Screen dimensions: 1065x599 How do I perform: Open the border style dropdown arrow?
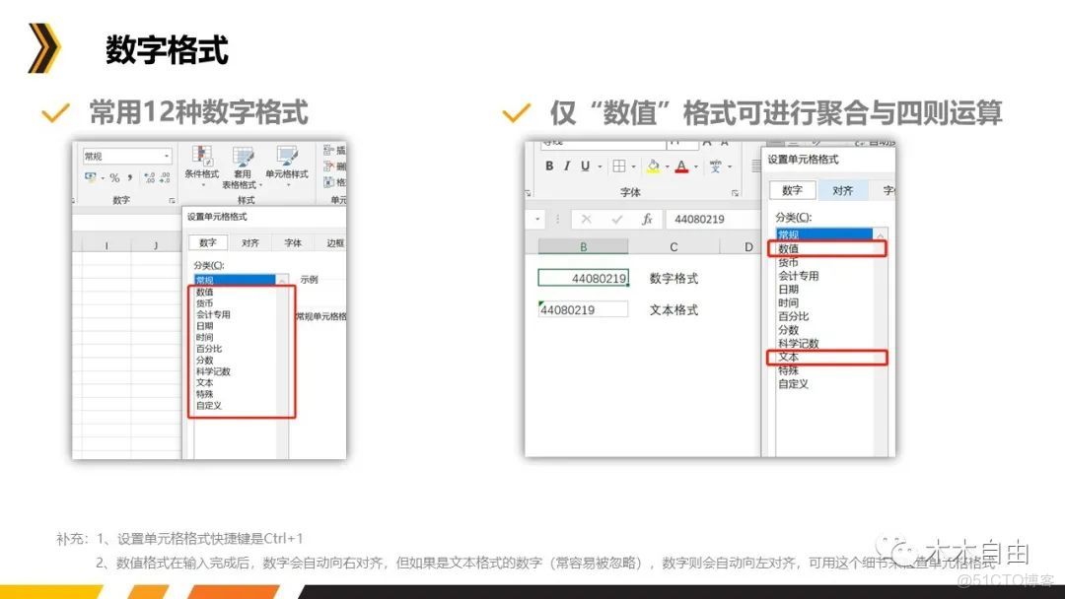click(634, 166)
